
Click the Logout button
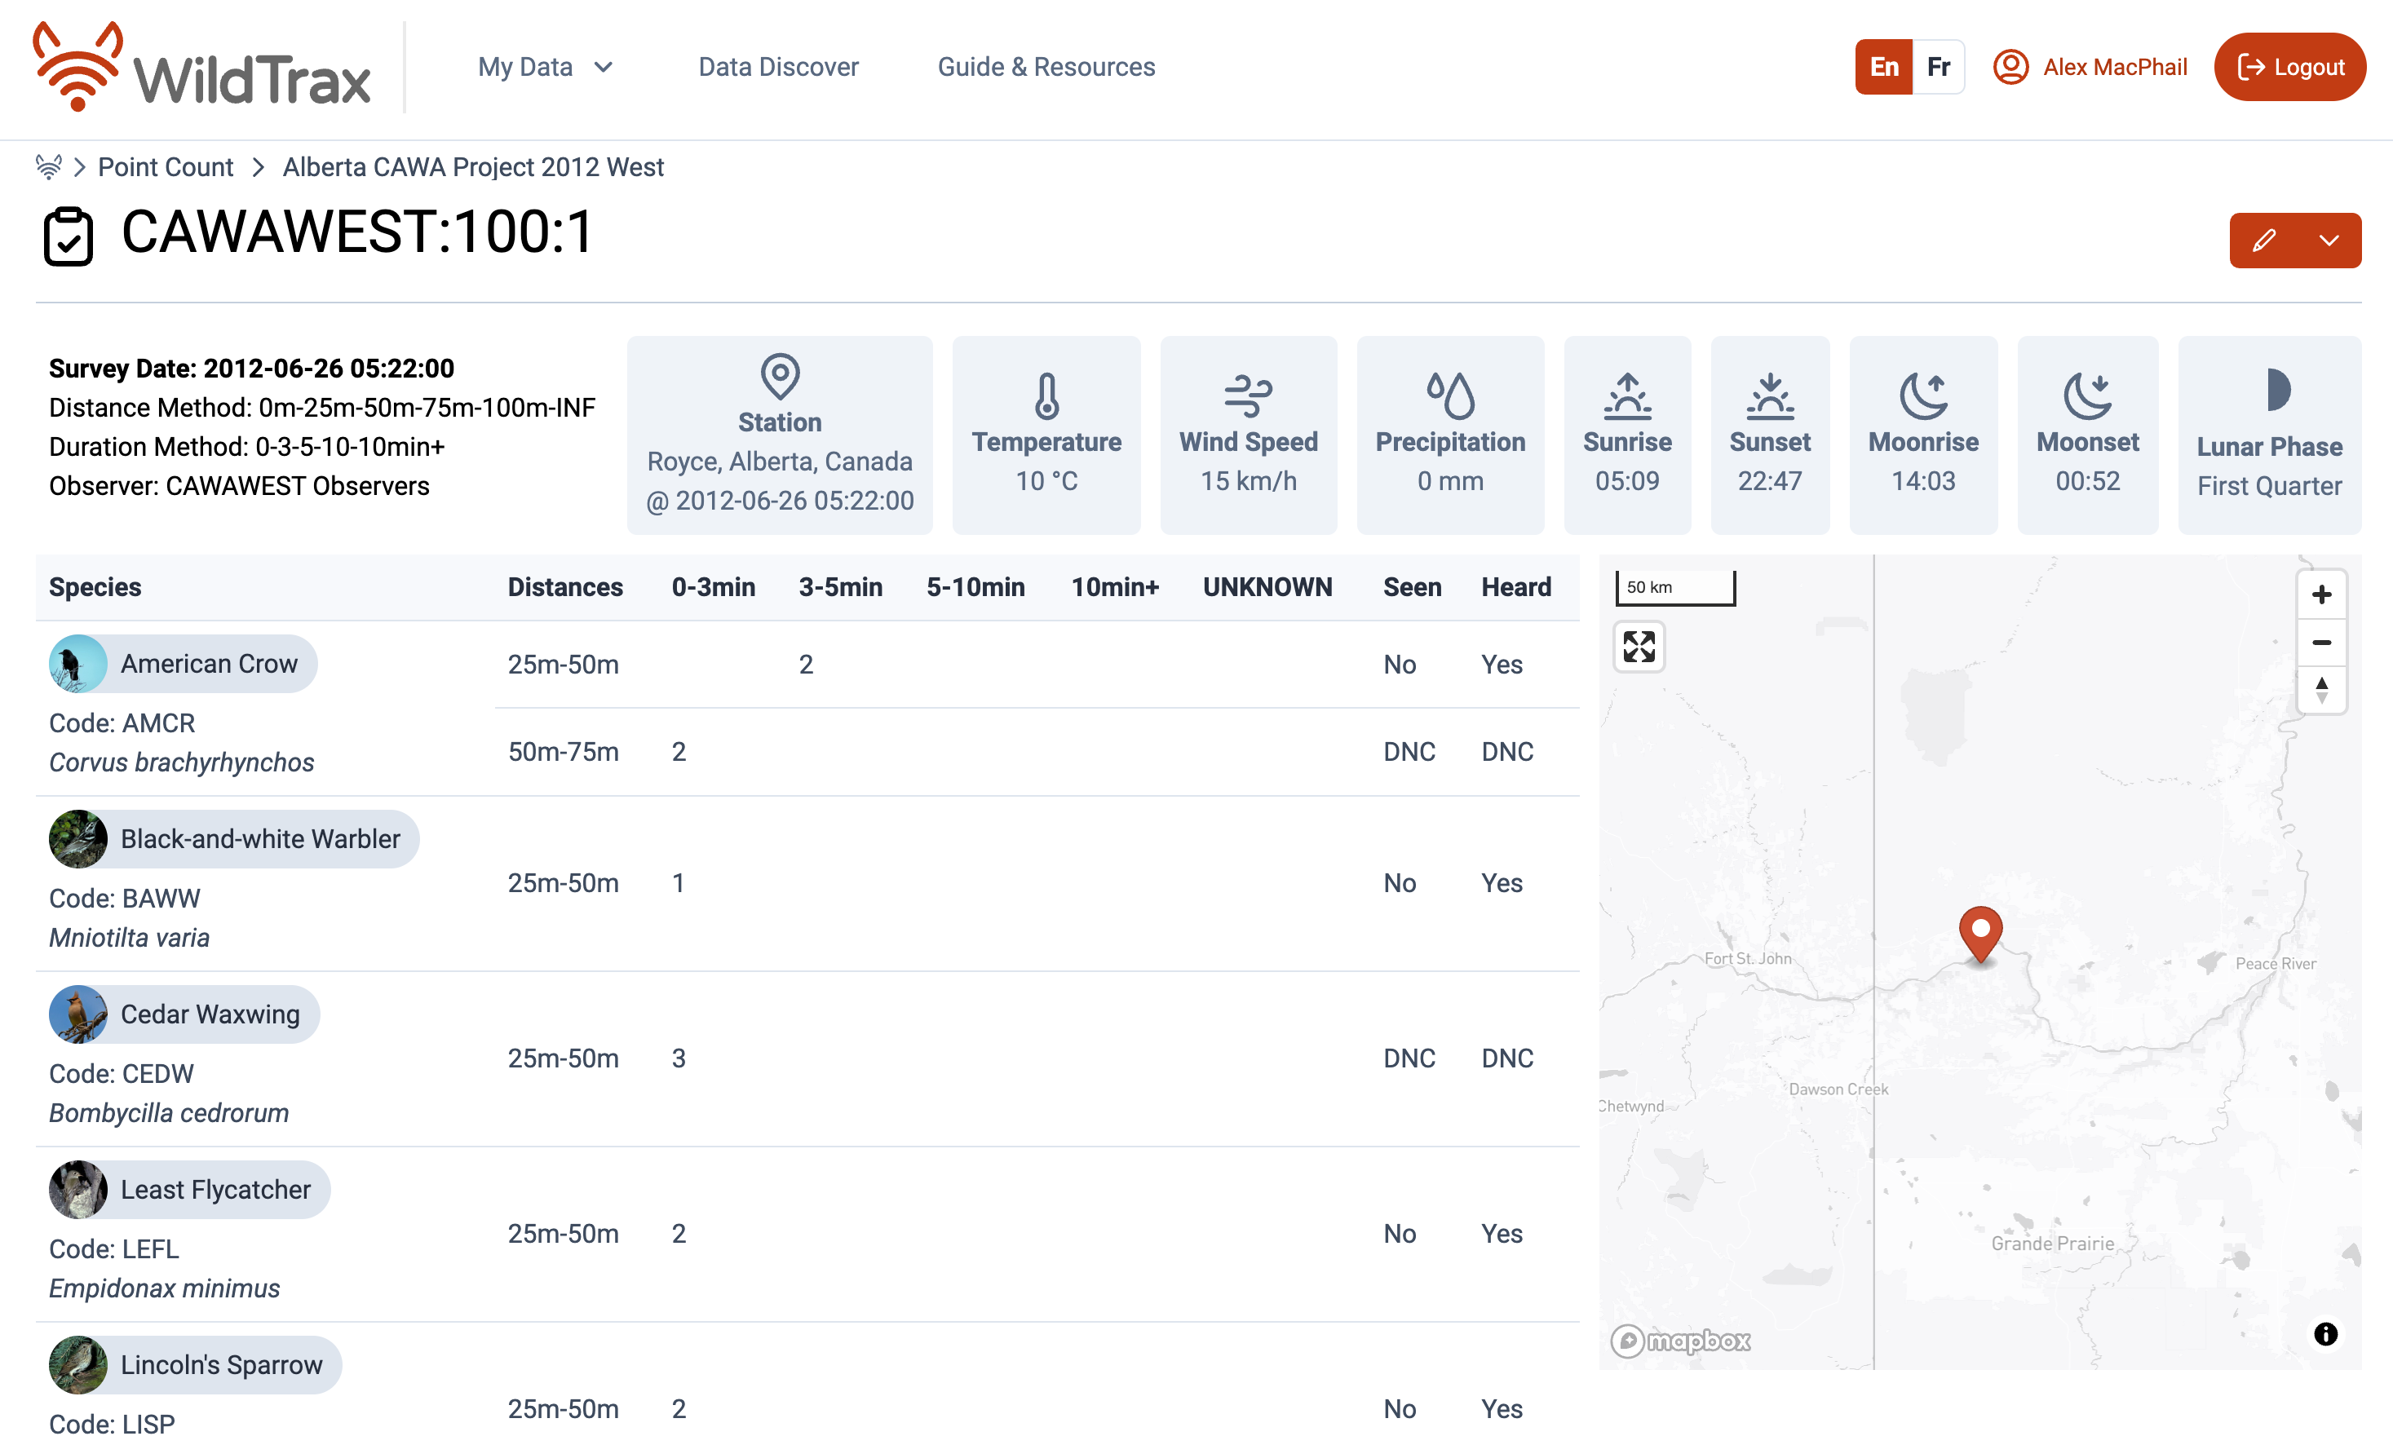pos(2289,67)
